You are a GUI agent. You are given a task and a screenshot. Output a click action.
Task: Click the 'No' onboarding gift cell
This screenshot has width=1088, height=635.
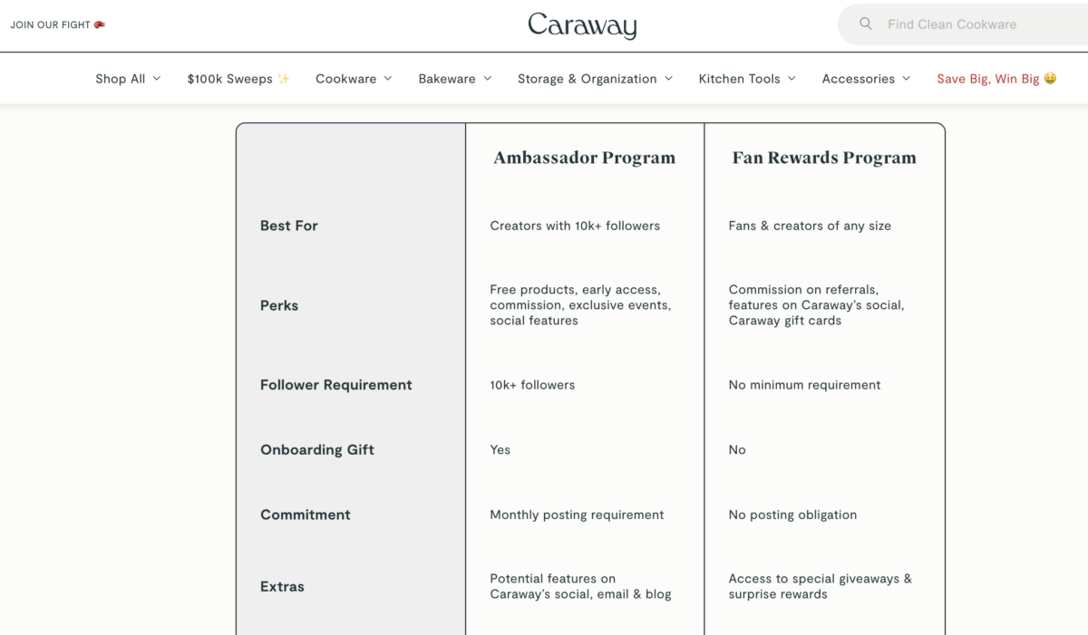[x=737, y=449]
